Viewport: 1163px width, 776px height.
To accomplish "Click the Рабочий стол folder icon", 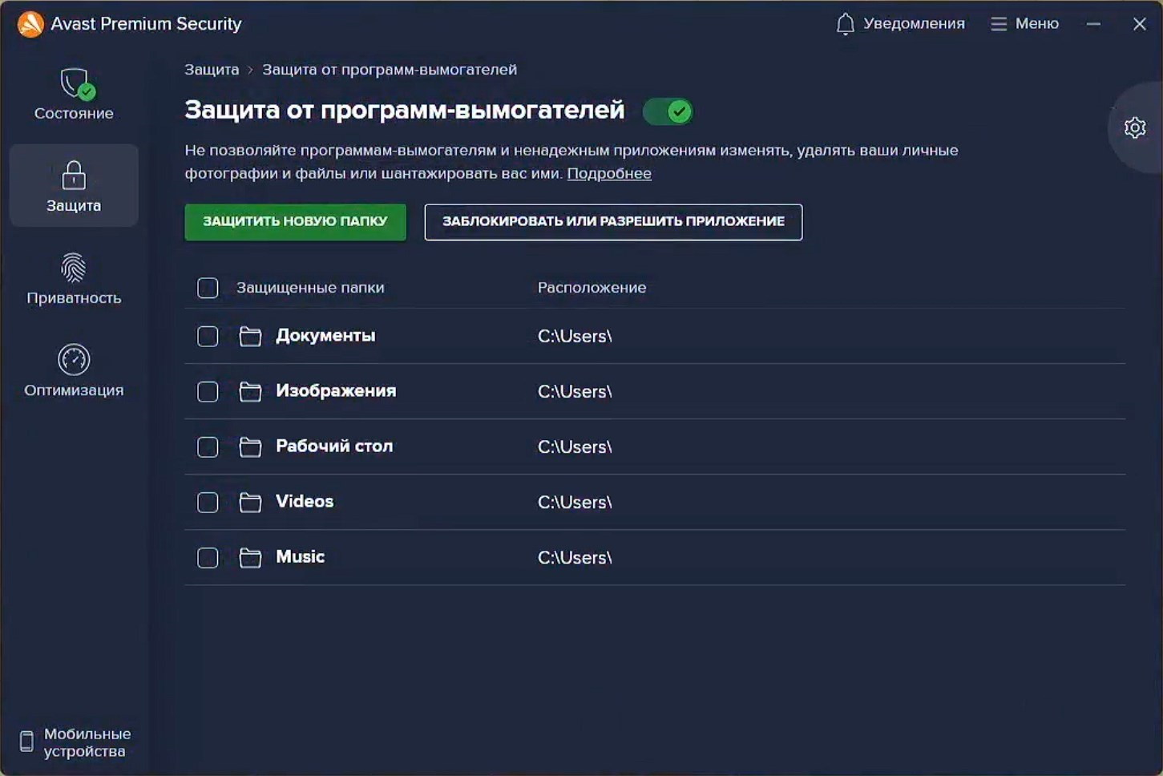I will (x=251, y=447).
